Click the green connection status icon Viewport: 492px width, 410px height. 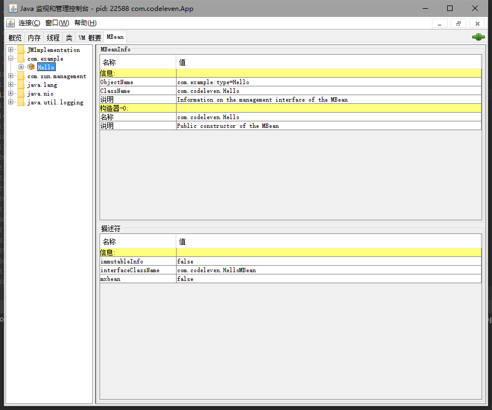(x=478, y=37)
